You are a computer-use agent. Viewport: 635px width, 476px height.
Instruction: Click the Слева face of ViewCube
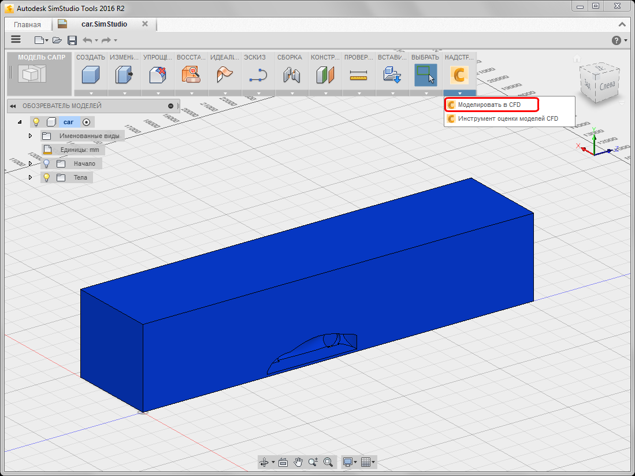point(606,85)
